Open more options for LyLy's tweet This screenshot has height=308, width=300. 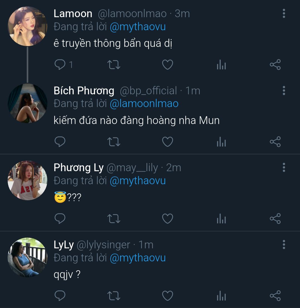point(284,244)
